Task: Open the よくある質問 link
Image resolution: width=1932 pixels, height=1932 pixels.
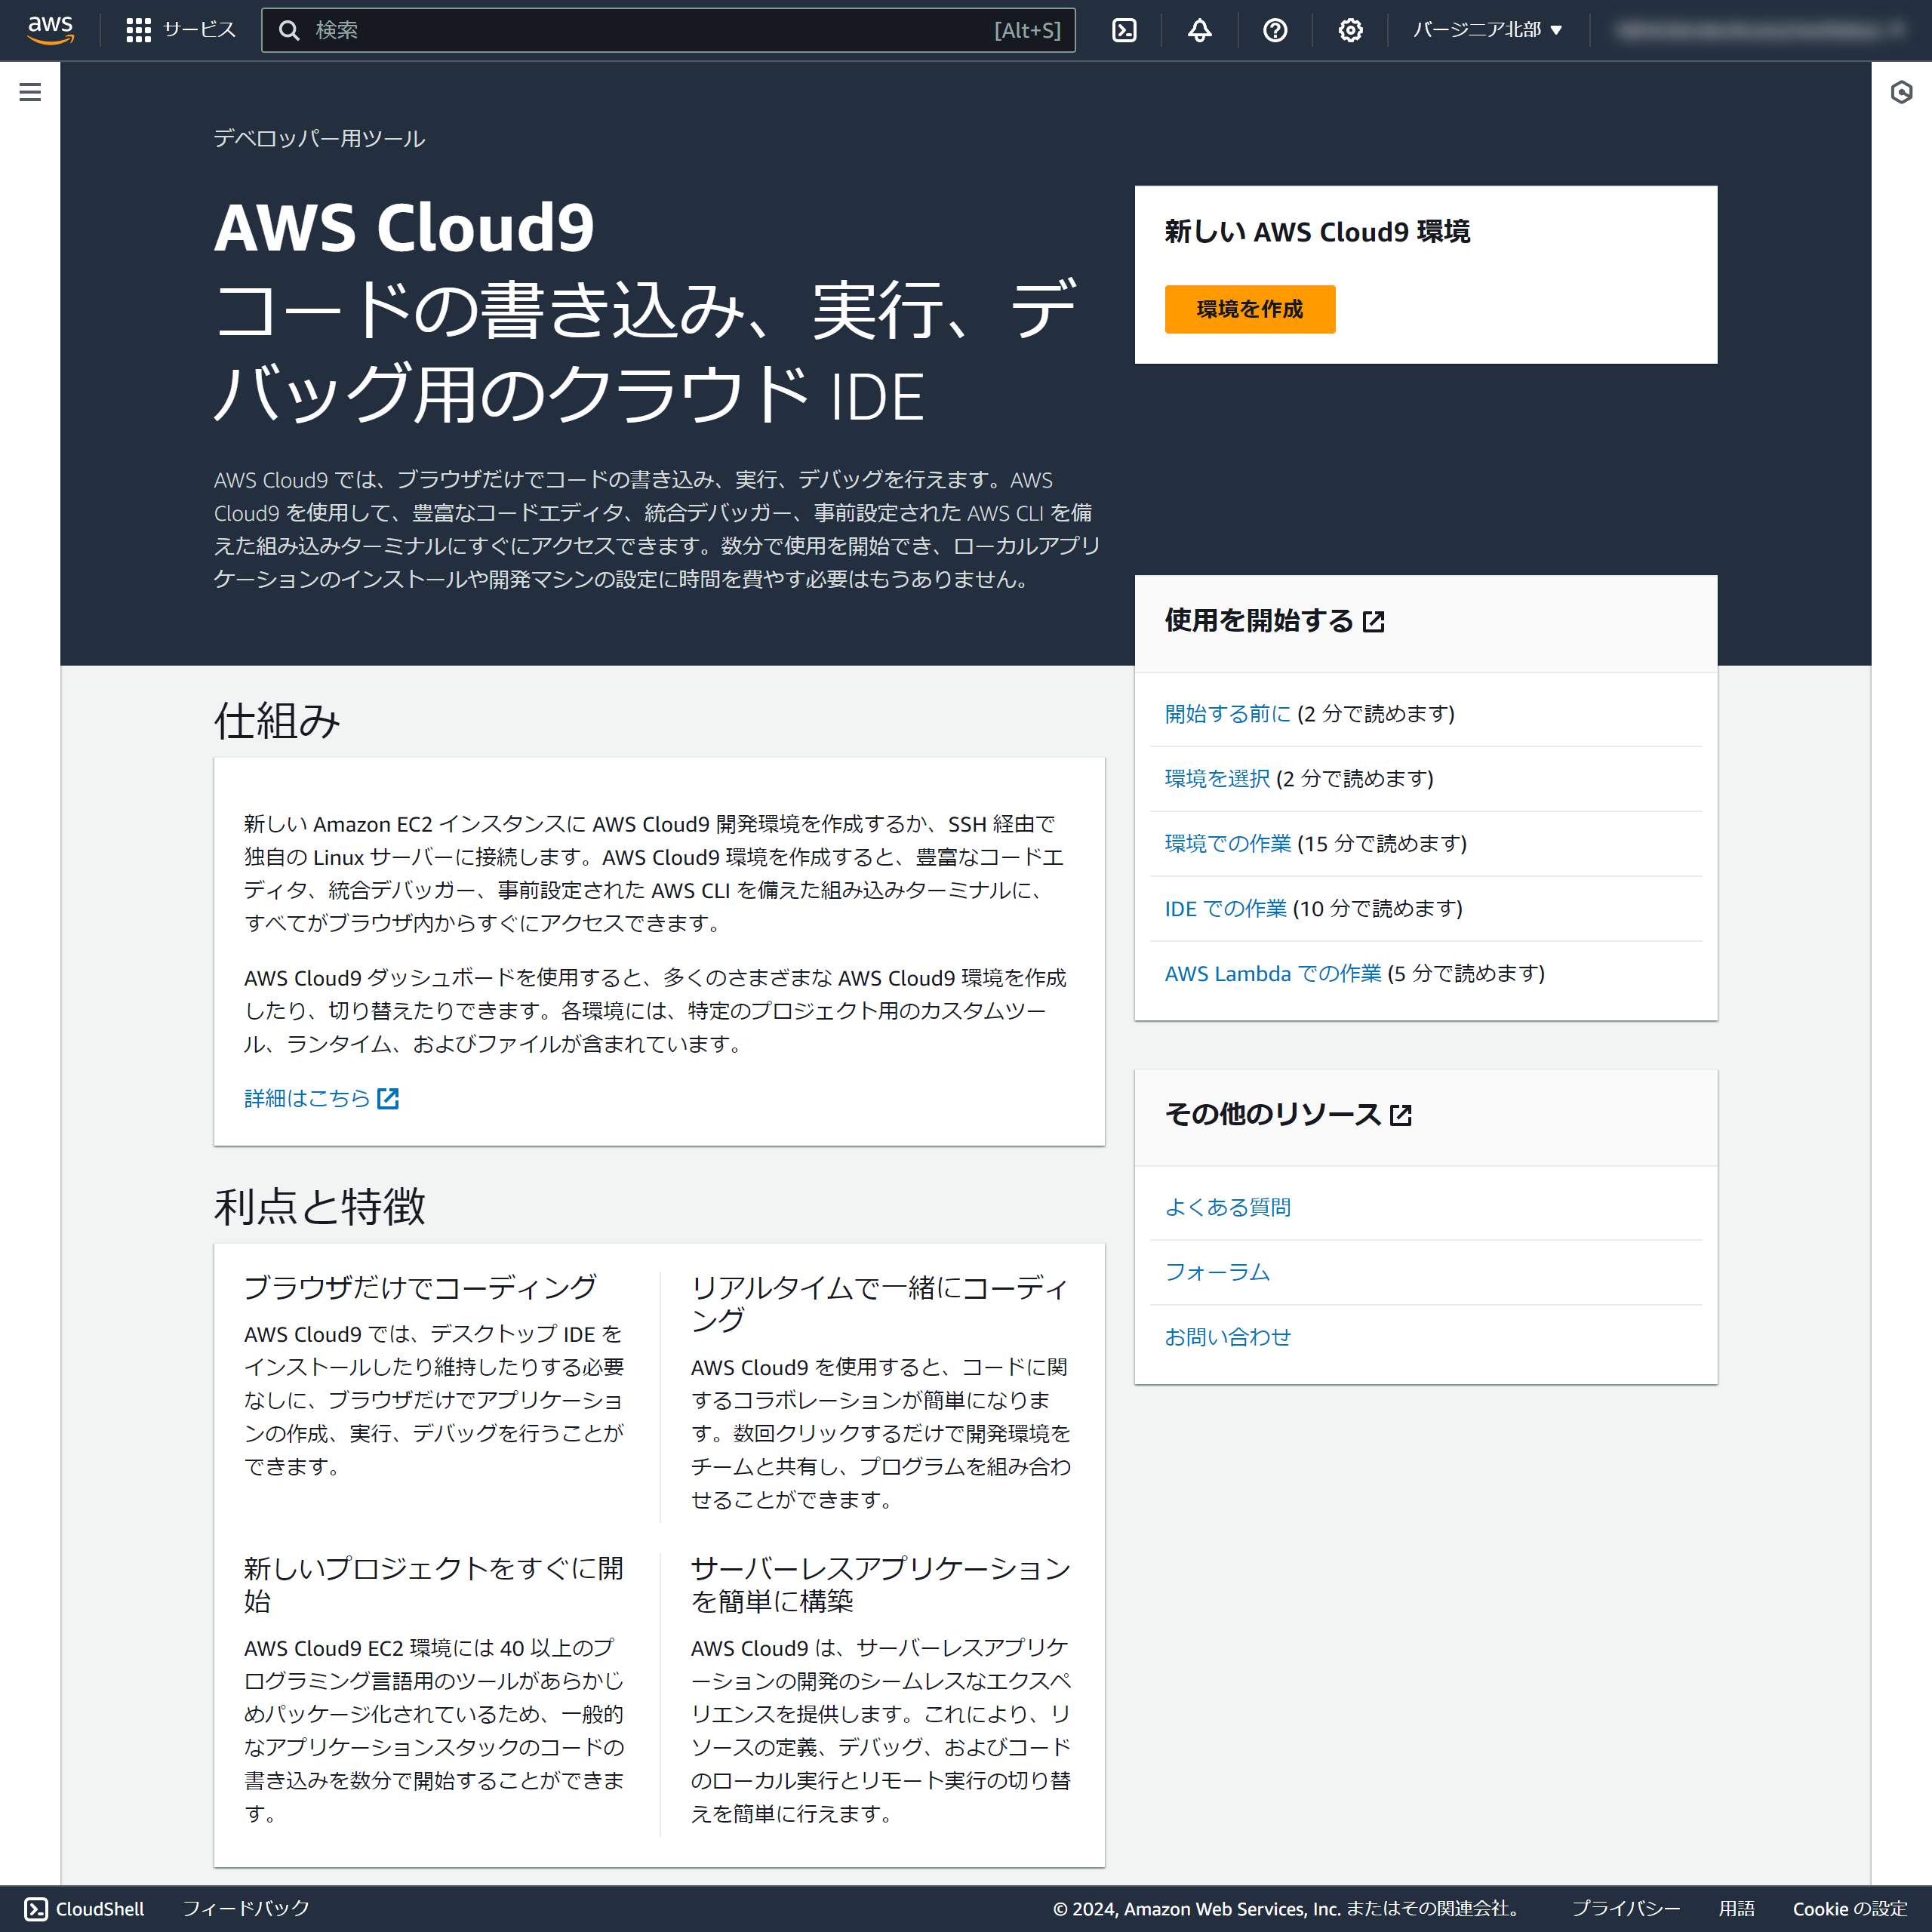Action: point(1227,1207)
